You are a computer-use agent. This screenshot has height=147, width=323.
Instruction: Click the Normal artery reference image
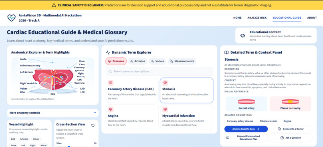pos(246,104)
